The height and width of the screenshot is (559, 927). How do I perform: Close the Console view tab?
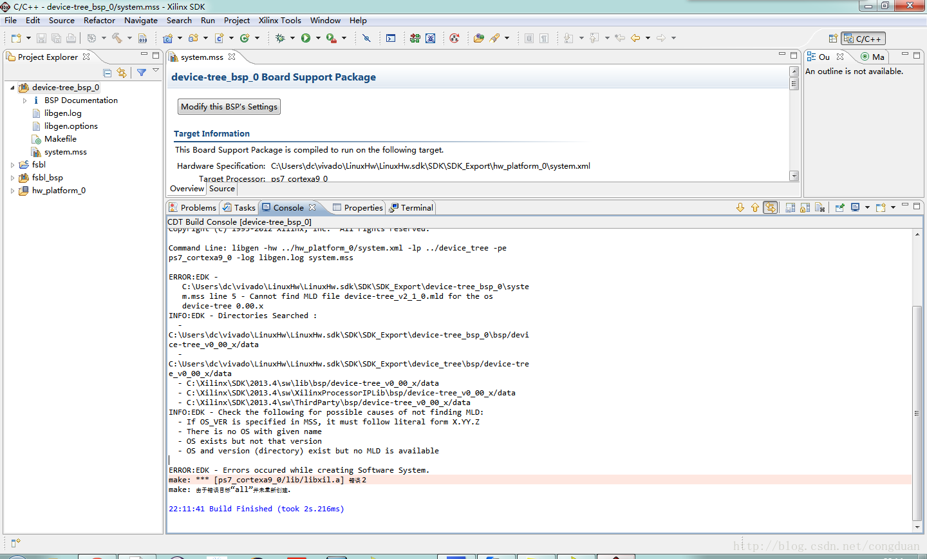coord(312,207)
